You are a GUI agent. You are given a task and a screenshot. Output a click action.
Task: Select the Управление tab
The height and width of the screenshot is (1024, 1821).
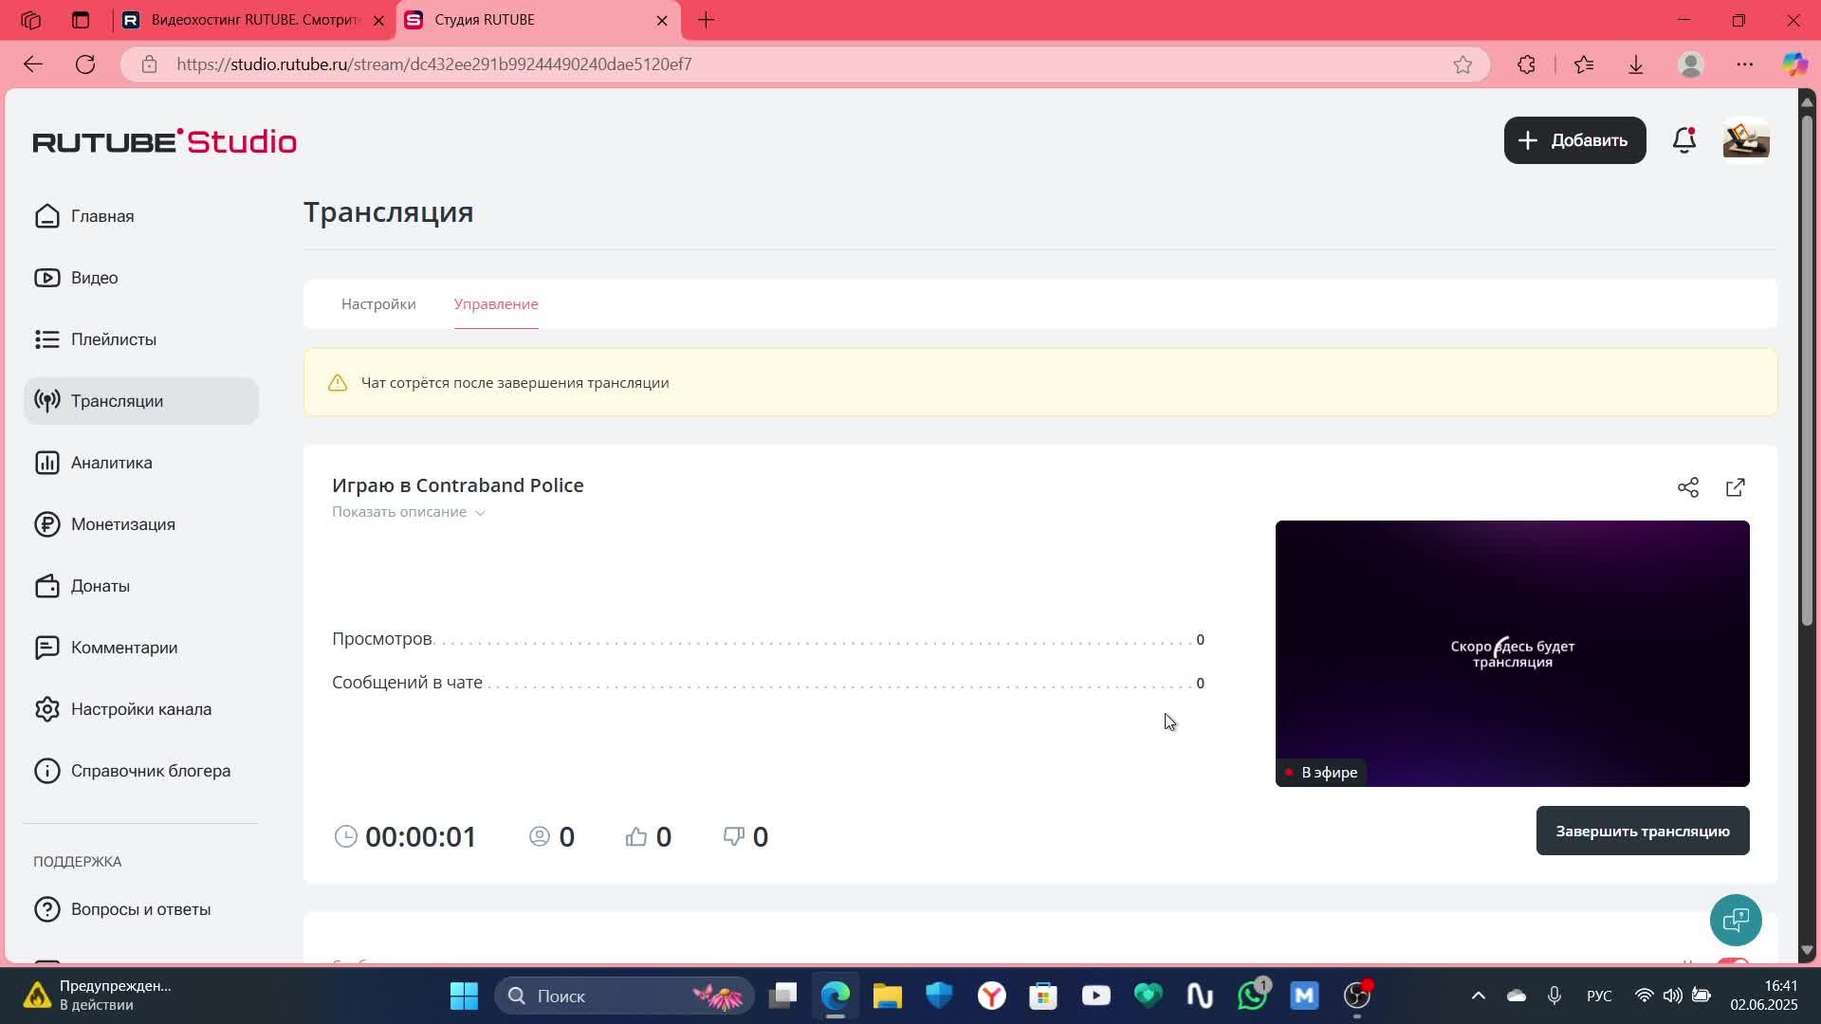[x=495, y=304]
